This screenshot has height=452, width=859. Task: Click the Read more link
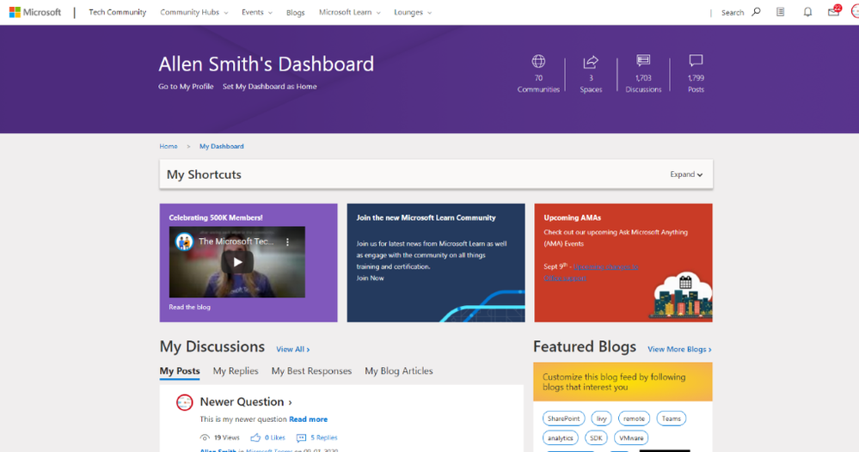[309, 419]
